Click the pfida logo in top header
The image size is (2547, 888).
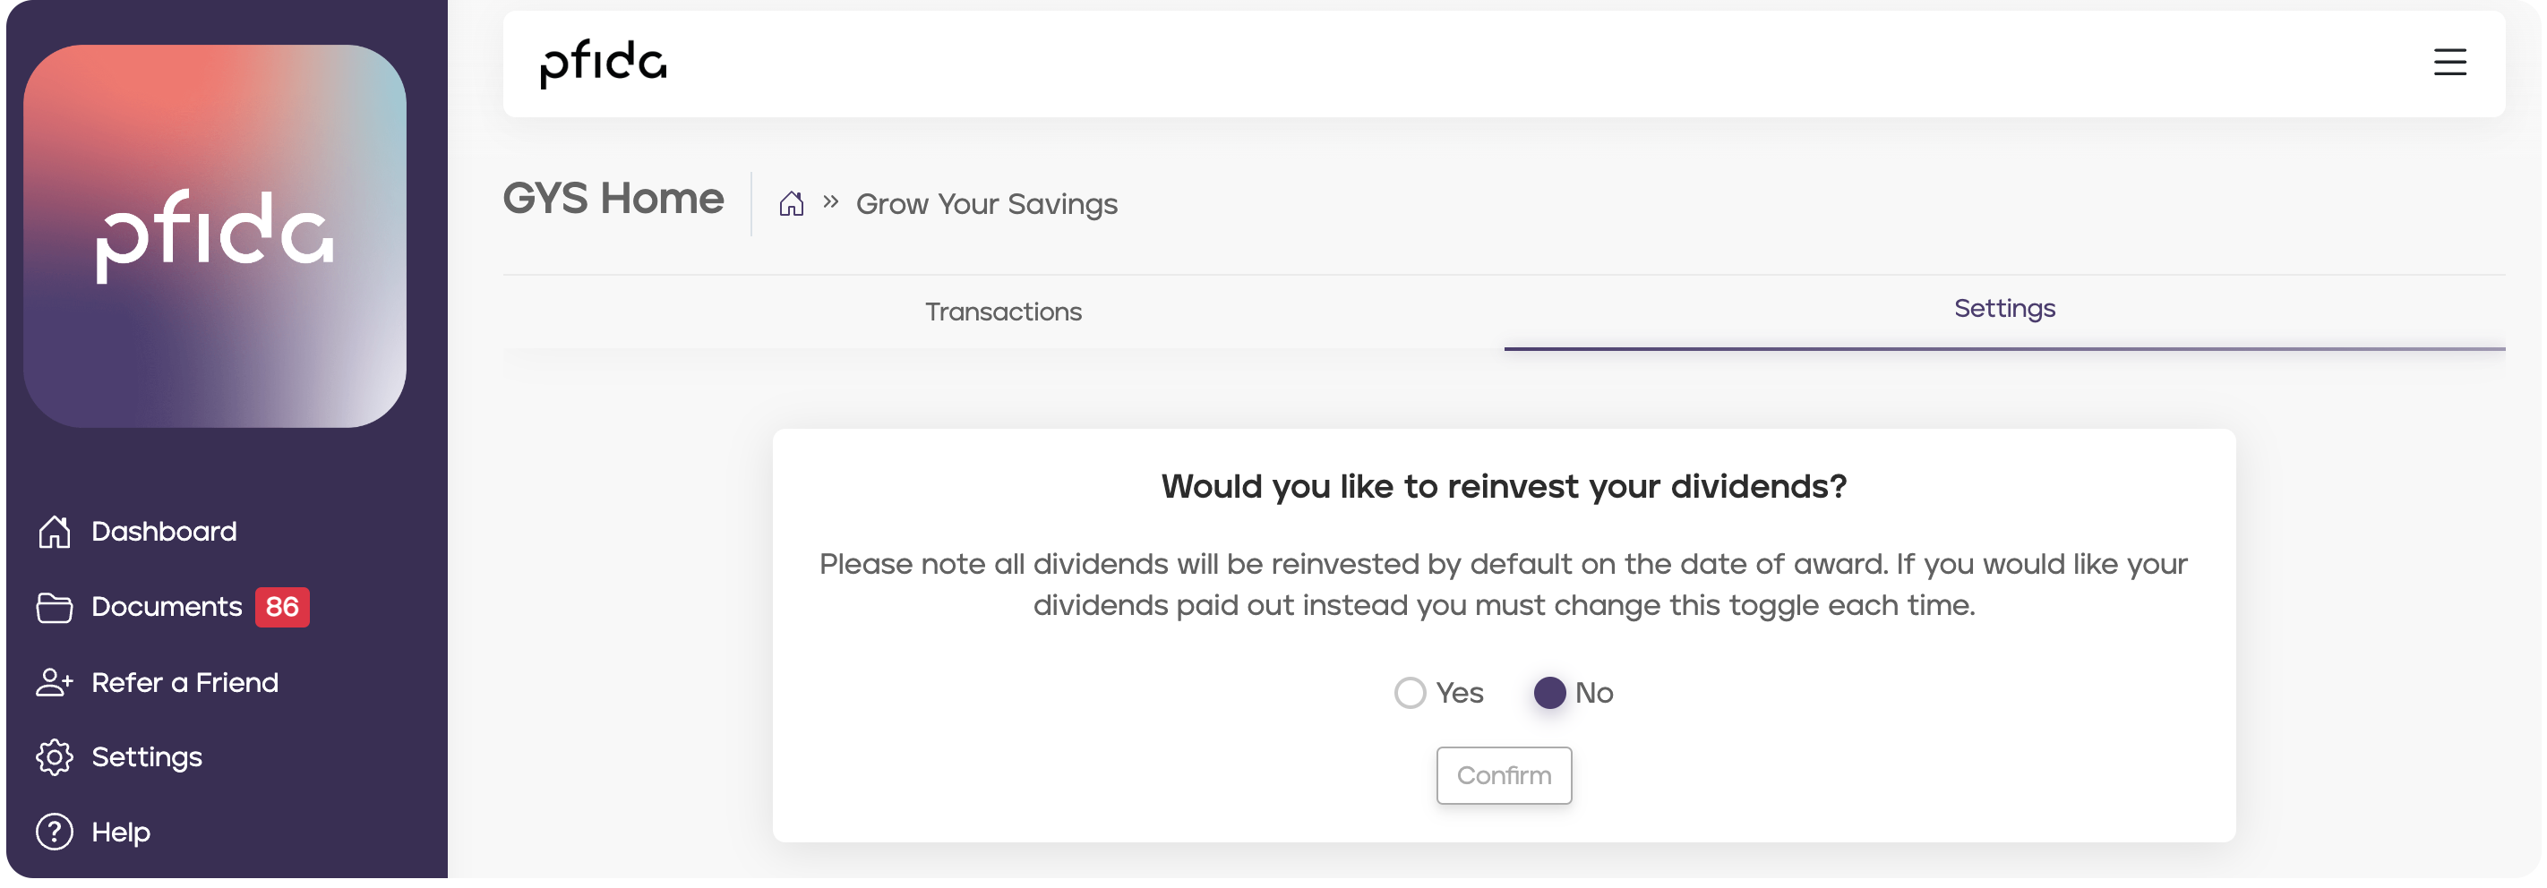(603, 64)
